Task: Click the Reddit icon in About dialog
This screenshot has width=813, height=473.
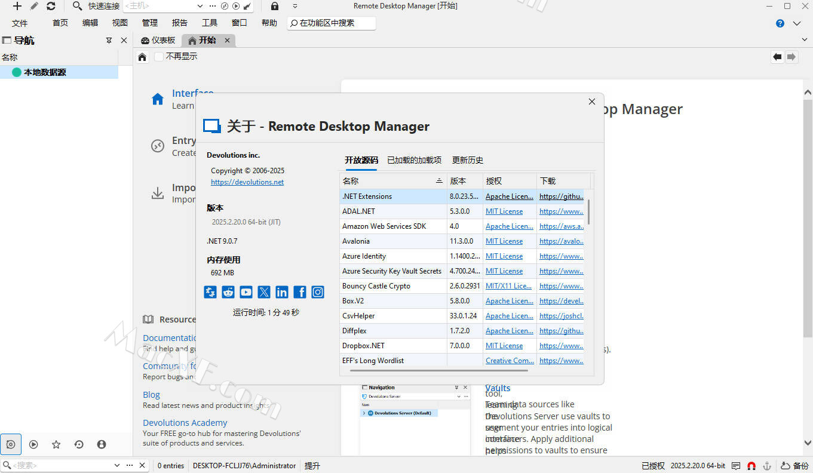Action: point(228,292)
